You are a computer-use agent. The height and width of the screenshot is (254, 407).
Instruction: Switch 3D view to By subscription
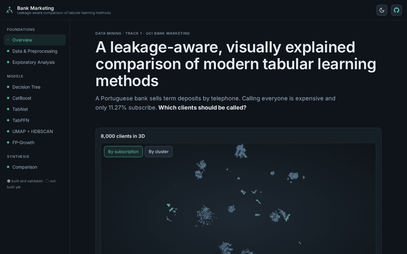(x=123, y=151)
